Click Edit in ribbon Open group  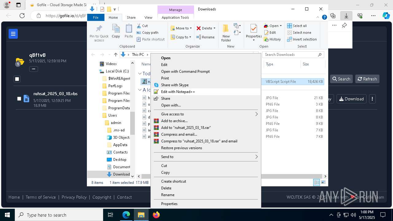(270, 33)
